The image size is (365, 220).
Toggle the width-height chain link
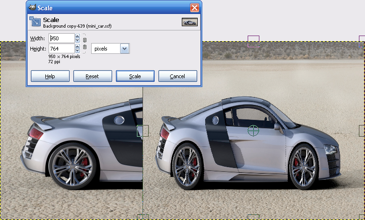[85, 44]
